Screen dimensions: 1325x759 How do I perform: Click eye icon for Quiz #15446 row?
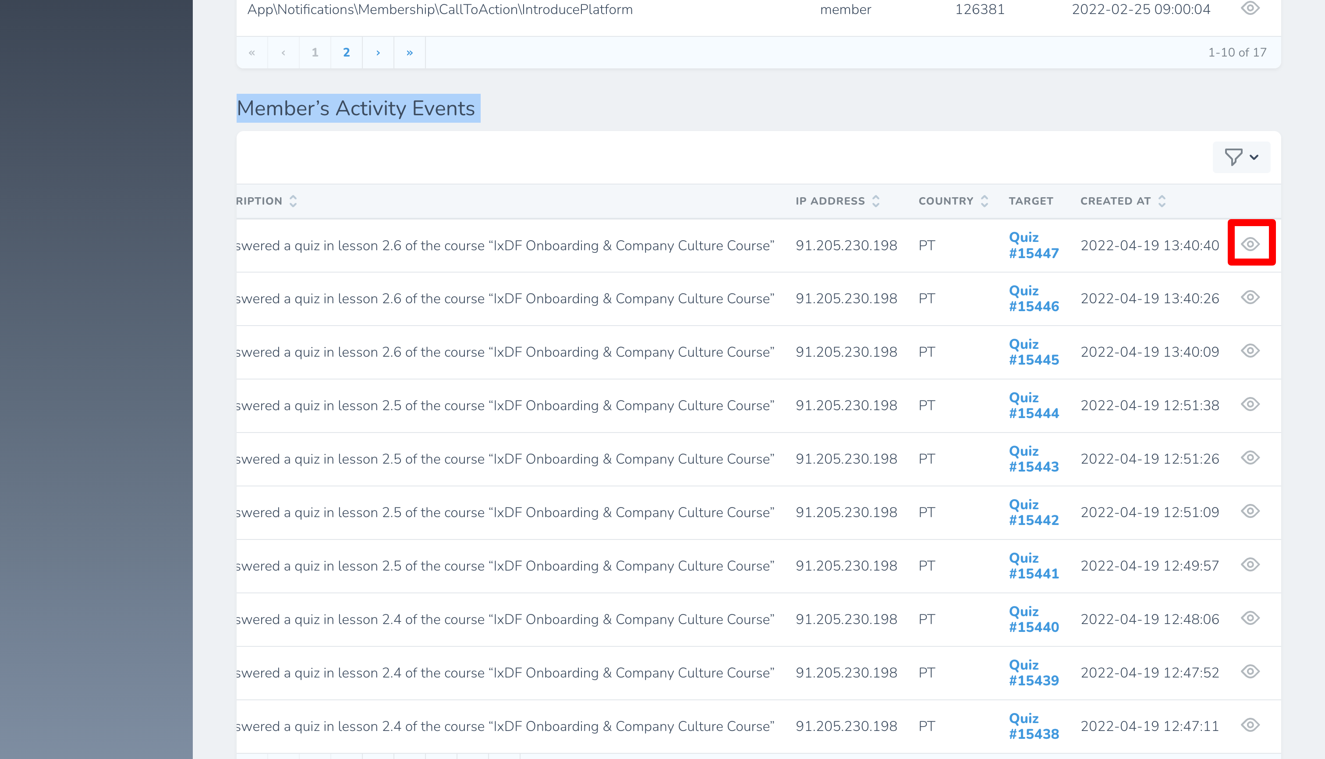(1250, 298)
